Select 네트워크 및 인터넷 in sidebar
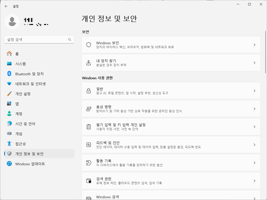Image resolution: width=267 pixels, height=200 pixels. click(x=39, y=84)
